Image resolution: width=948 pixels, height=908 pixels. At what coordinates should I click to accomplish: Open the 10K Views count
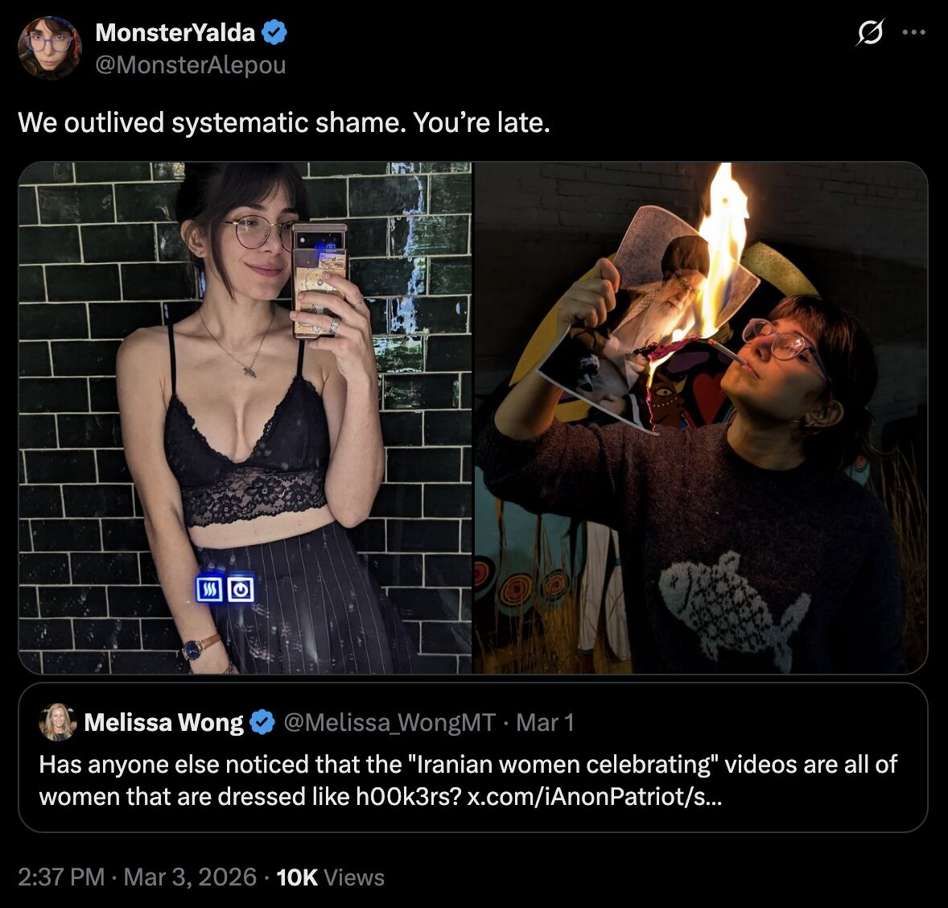[x=330, y=877]
